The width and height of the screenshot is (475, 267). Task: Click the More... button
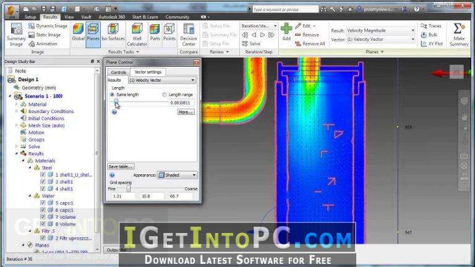click(186, 112)
